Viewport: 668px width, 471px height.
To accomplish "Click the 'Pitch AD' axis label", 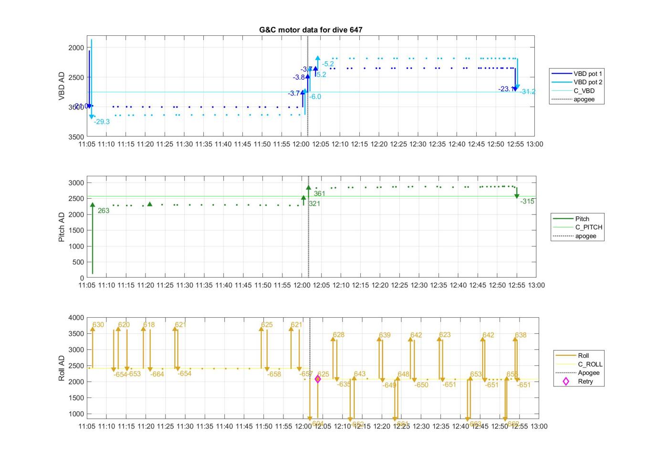I will coord(61,227).
